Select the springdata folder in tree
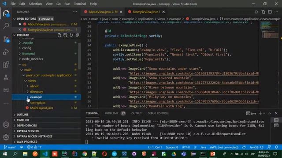This screenshot has width=282, height=158. pyautogui.click(x=37, y=102)
